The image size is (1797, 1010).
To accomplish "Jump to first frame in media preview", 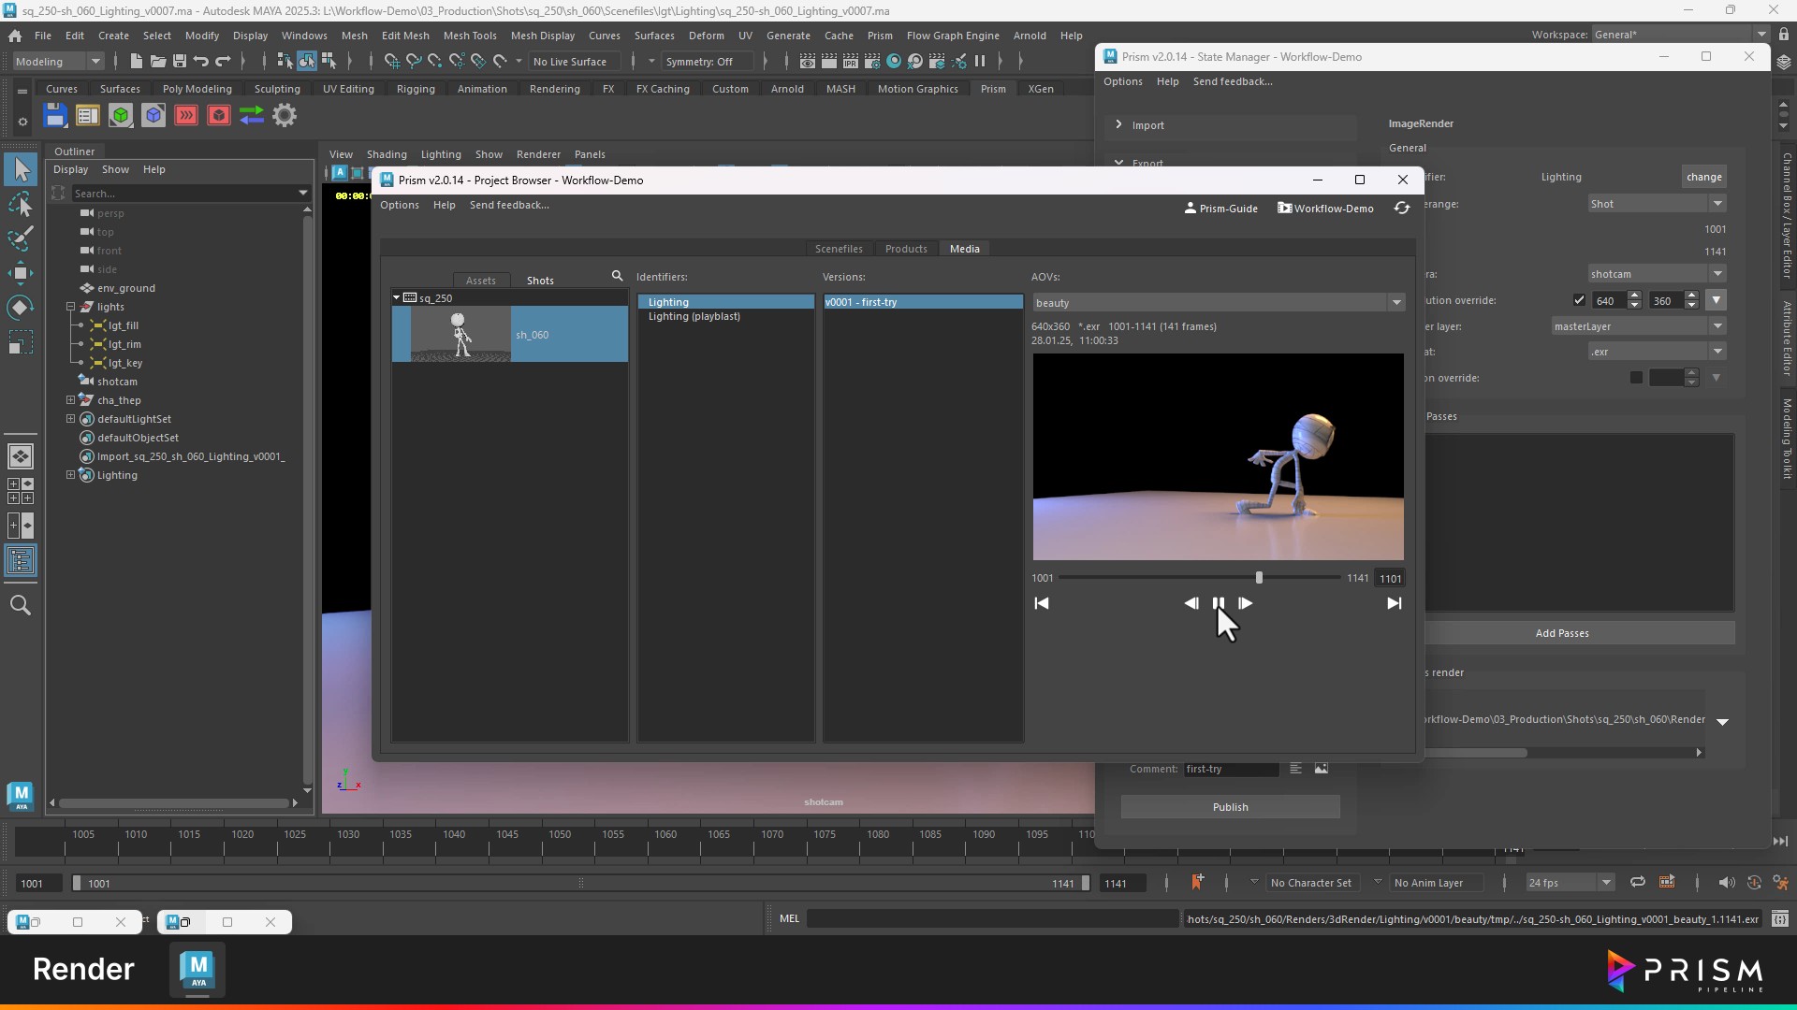I will point(1042,603).
